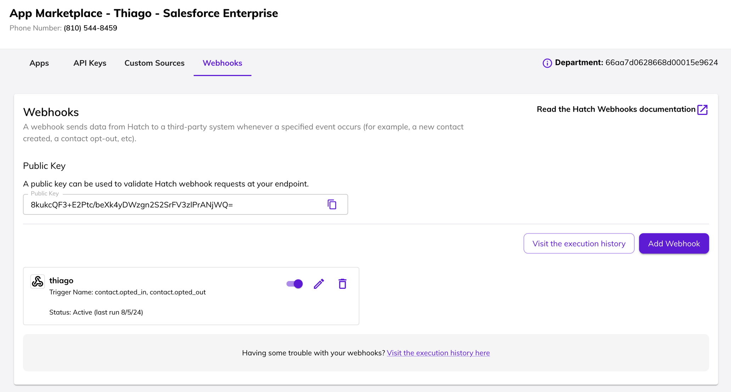Click the info icon next to Department
Image resolution: width=731 pixels, height=392 pixels.
546,63
